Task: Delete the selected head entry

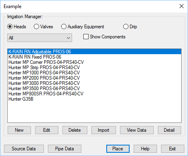Action: click(x=75, y=130)
